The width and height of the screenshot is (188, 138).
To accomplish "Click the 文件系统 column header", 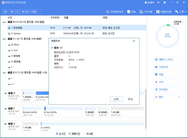I will [x=55, y=18].
